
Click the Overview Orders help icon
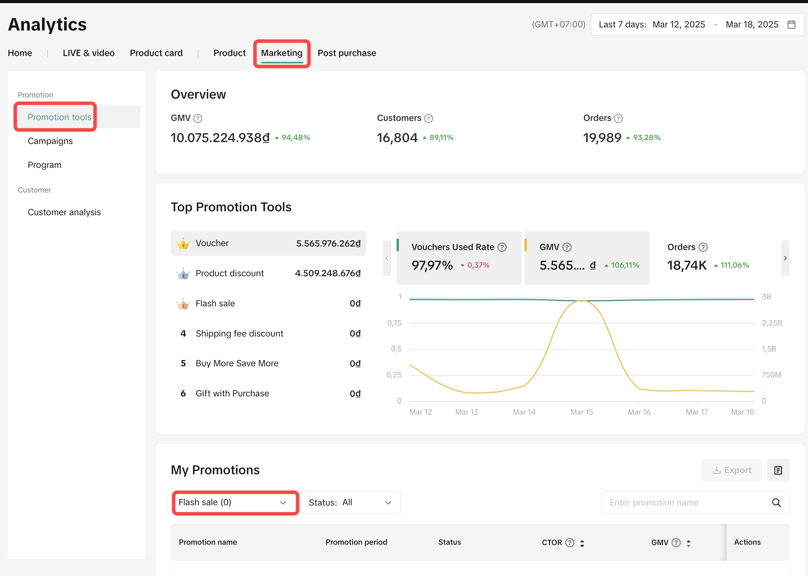[x=618, y=118]
